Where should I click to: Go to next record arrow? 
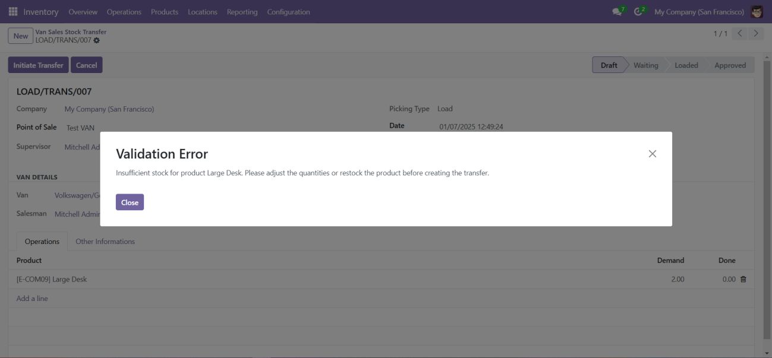(x=755, y=34)
